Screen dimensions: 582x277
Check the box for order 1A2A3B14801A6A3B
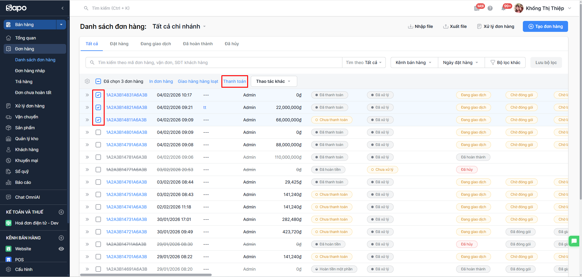98,132
